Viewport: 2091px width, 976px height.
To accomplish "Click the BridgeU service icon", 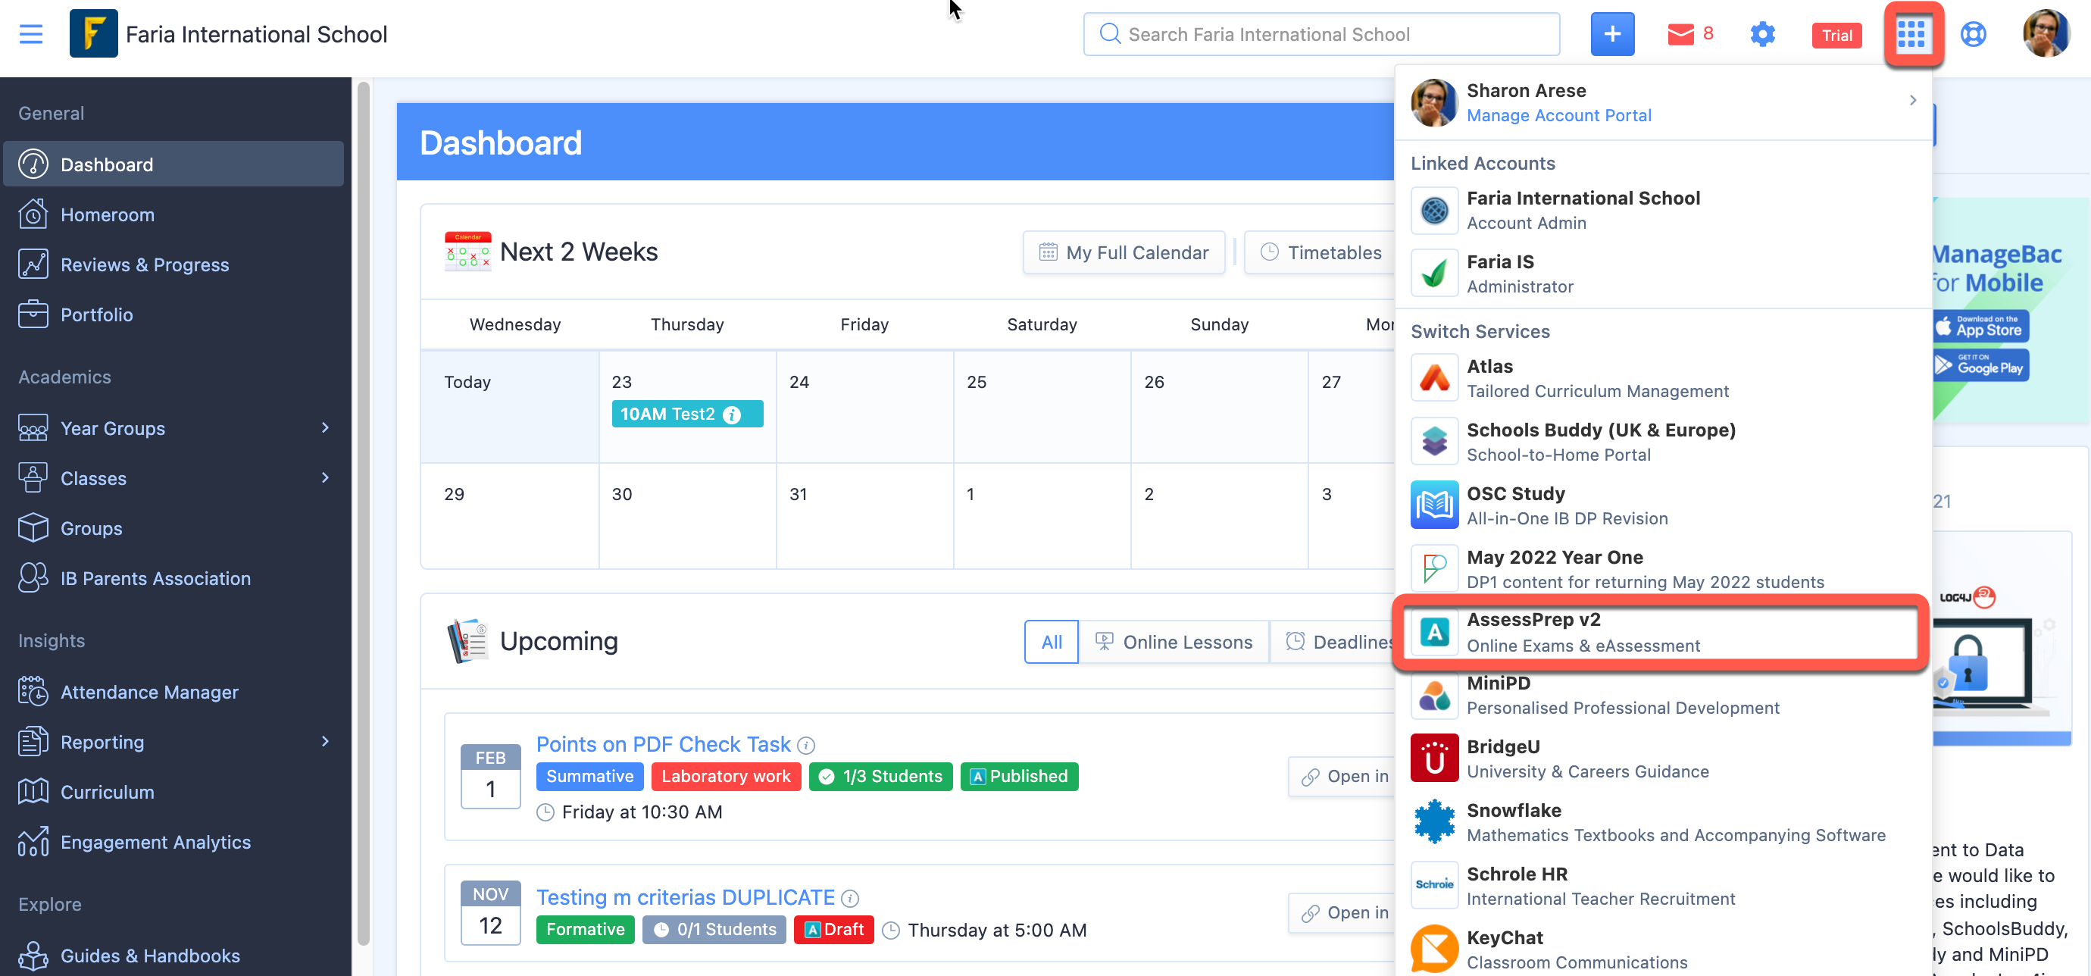I will point(1433,759).
